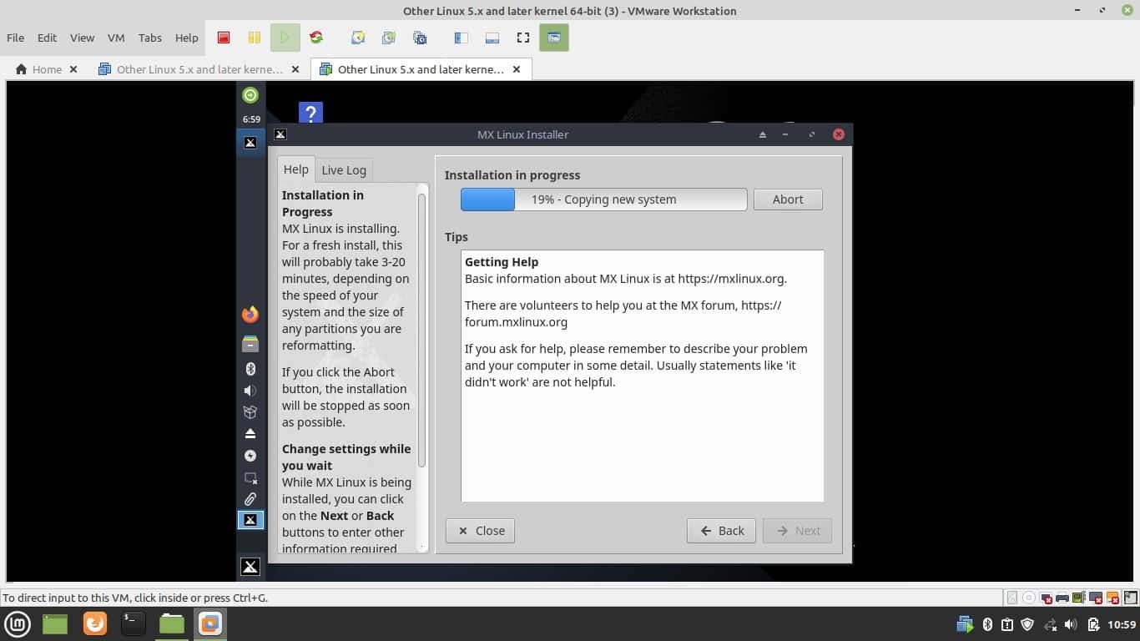Image resolution: width=1140 pixels, height=641 pixels.
Task: Take a snapshot of this virtual machine
Action: (358, 38)
